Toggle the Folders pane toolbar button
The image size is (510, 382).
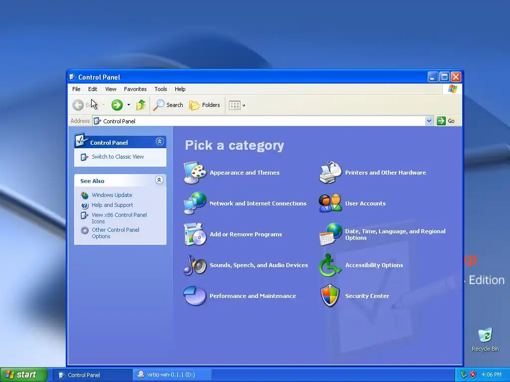(x=205, y=105)
